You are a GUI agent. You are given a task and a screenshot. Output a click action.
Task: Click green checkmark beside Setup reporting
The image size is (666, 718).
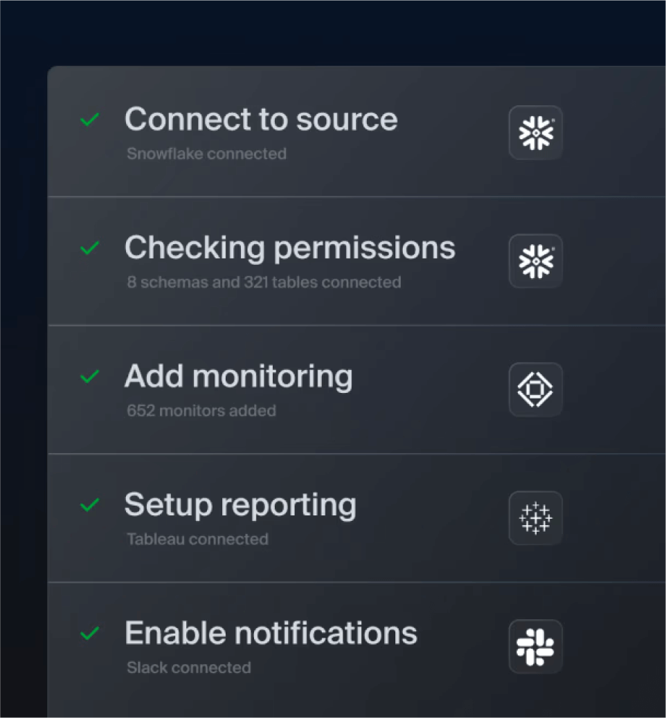pos(89,505)
